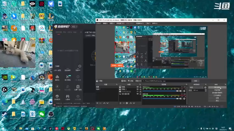Open OBS 工具(T) menu
The width and height of the screenshot is (234, 131).
pos(148,24)
